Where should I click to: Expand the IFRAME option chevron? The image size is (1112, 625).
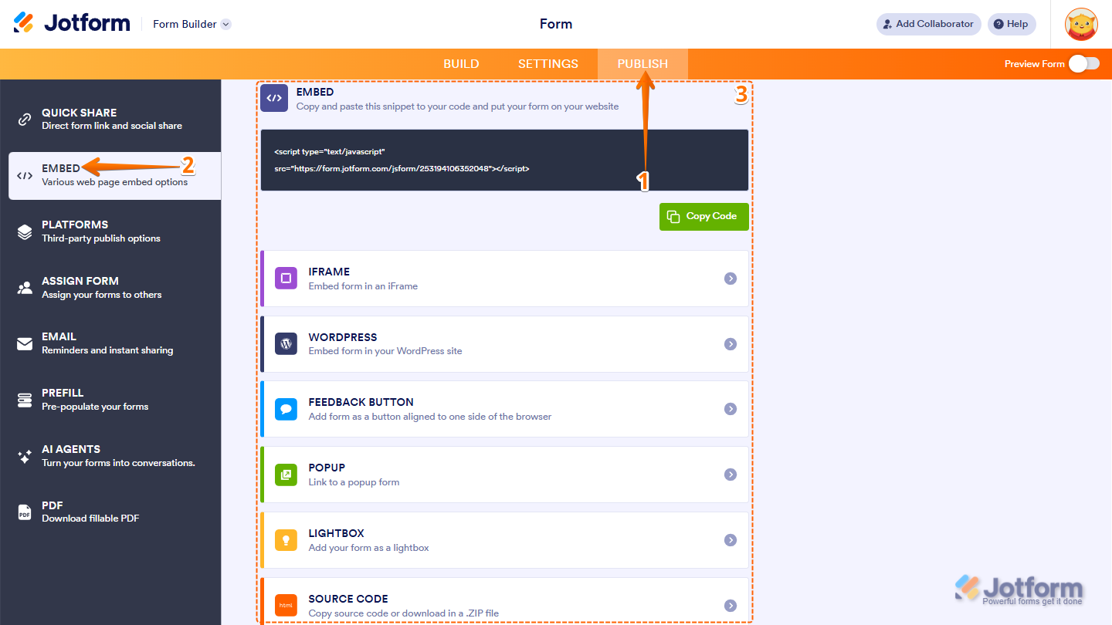pyautogui.click(x=730, y=279)
